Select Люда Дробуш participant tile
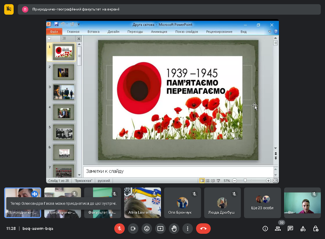 [223, 203]
